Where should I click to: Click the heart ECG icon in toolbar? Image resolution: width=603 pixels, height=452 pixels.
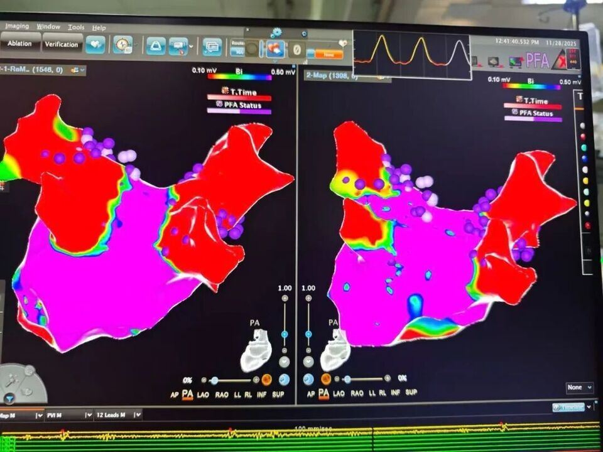tap(95, 45)
